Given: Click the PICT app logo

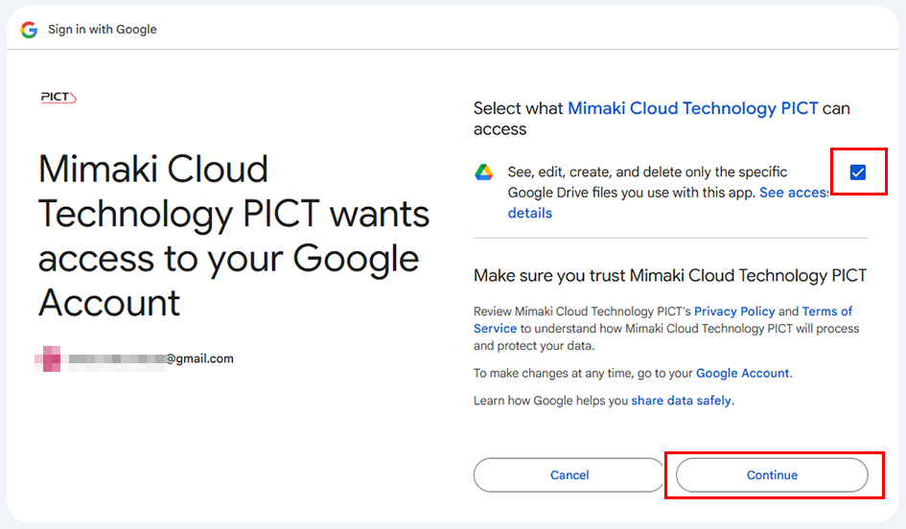Looking at the screenshot, I should 58,97.
